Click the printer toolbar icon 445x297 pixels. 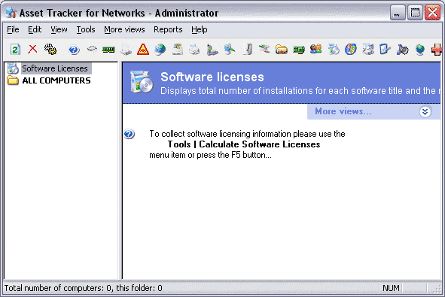pyautogui.click(x=195, y=50)
